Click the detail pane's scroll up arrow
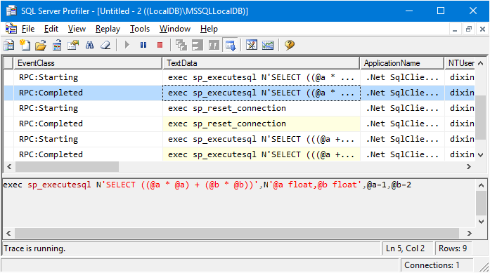 (481, 185)
